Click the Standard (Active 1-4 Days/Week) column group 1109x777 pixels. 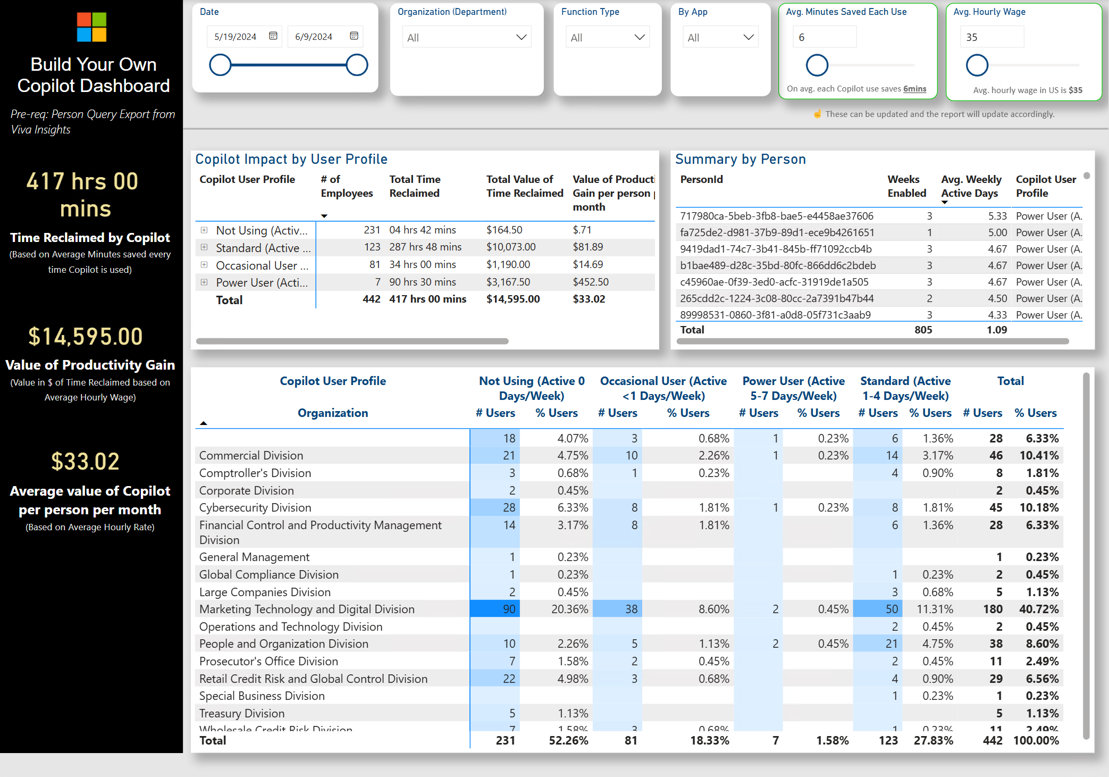tap(905, 388)
